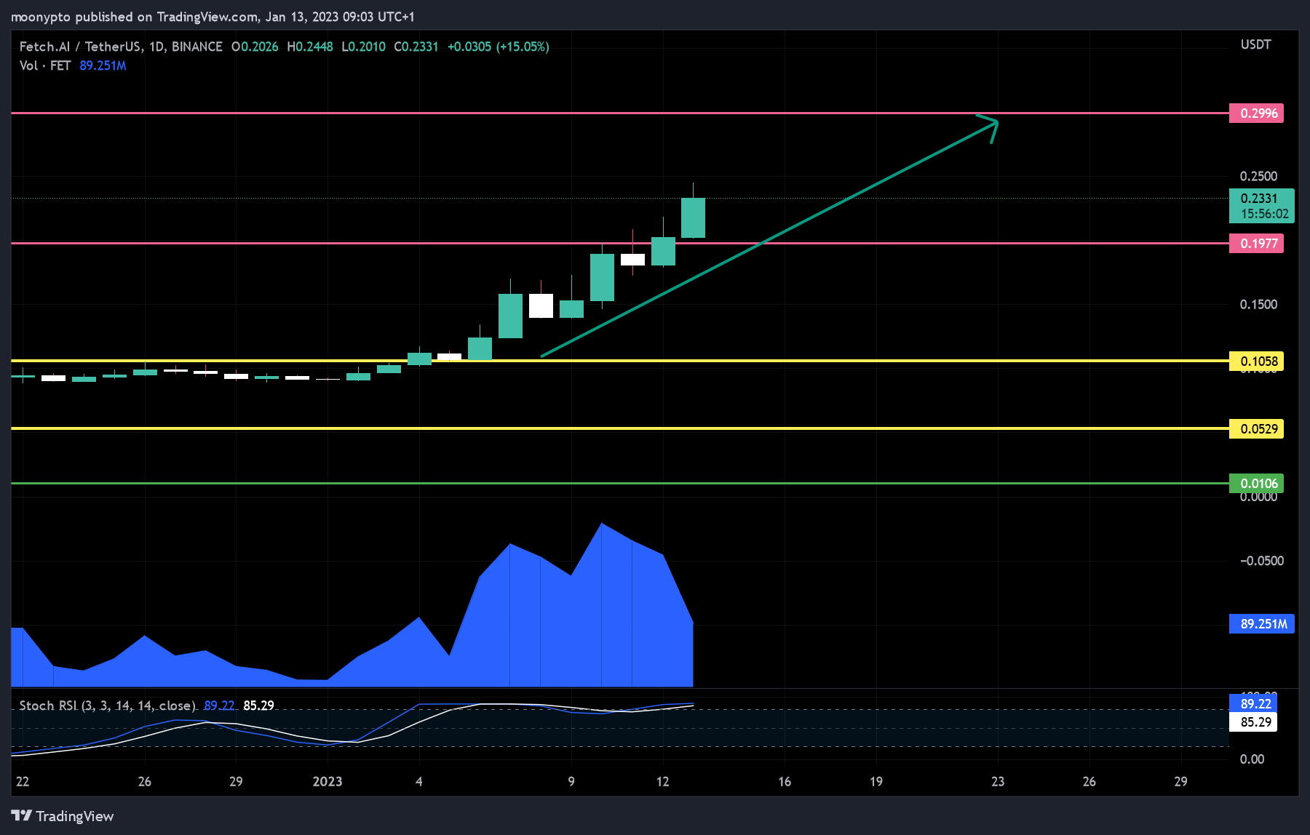Click the 0.1500 price axis value
This screenshot has width=1310, height=835.
[x=1258, y=304]
